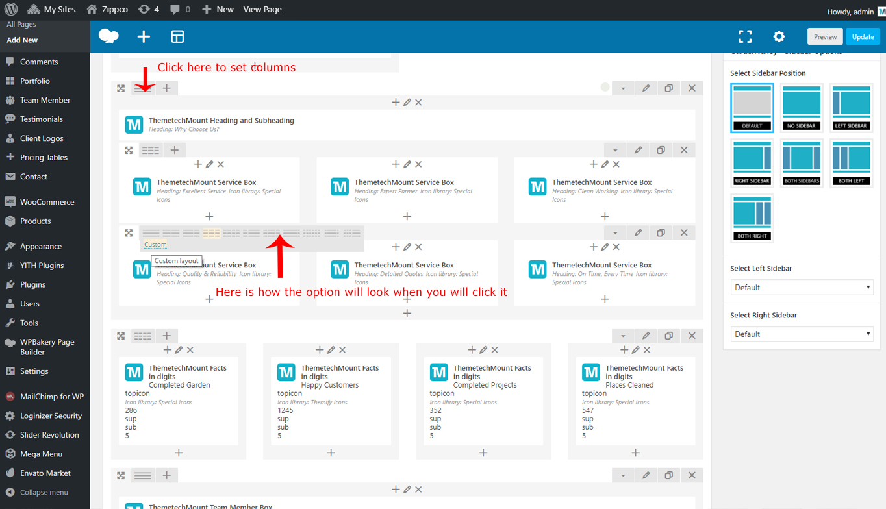Toggle collapse arrow on Why Choose Us row
The height and width of the screenshot is (509, 886).
[x=622, y=88]
